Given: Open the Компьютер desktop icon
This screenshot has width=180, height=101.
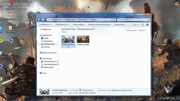Looking at the screenshot, I should 11,42.
